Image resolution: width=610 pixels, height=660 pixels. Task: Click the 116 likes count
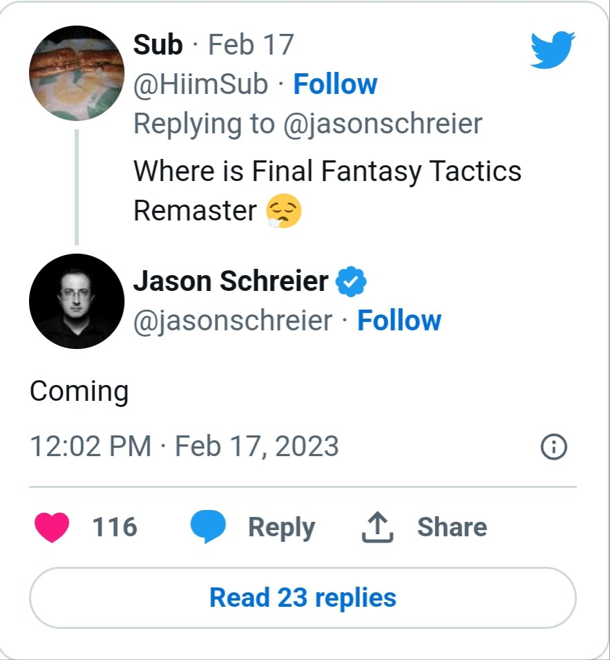[115, 527]
